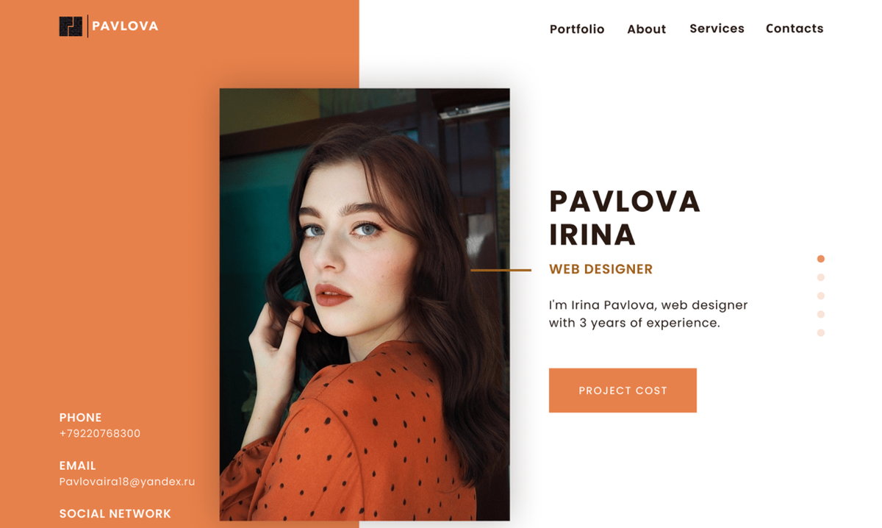Click the orange line beside WEB DESIGNER
This screenshot has height=528, width=882.
[501, 270]
